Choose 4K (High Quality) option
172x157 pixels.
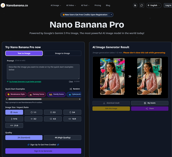63,138
